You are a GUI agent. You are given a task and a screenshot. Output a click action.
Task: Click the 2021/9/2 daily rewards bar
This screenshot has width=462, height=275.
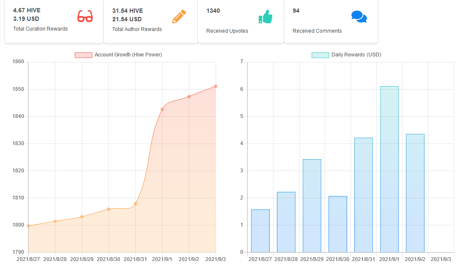(x=415, y=194)
